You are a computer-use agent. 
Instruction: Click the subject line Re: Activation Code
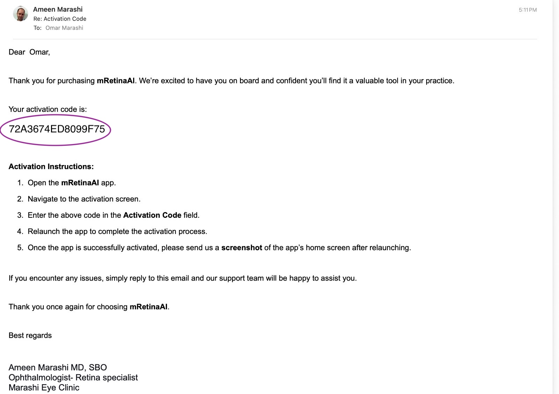[x=59, y=18]
